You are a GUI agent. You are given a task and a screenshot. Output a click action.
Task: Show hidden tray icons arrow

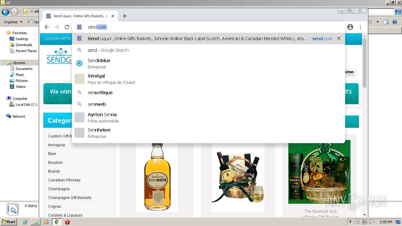click(350, 222)
